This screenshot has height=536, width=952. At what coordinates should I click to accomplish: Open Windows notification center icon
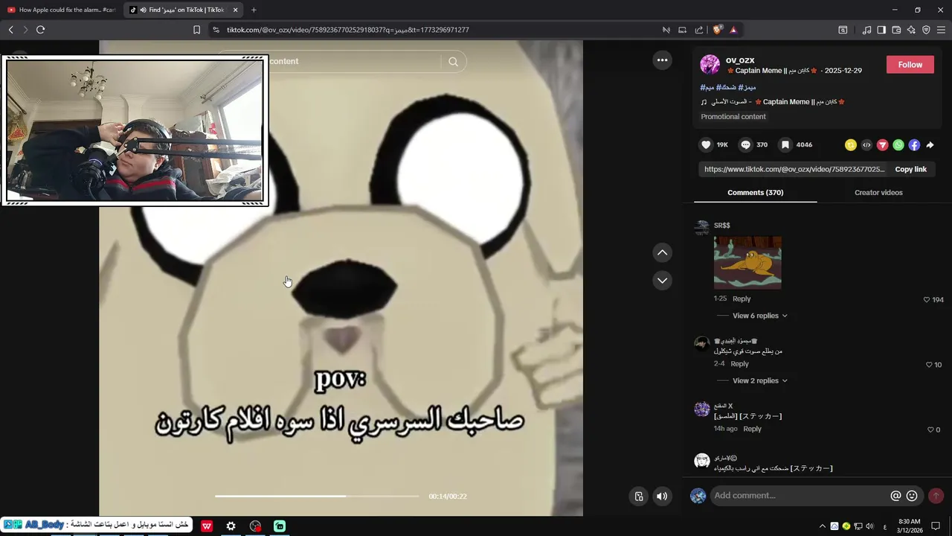tap(936, 526)
